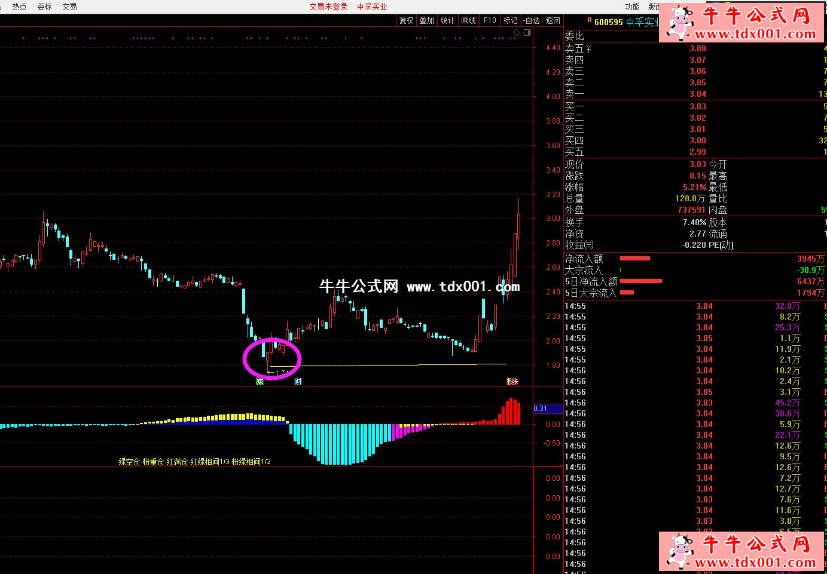Click the ¥ symbol next to 卖五
This screenshot has width=827, height=574.
pyautogui.click(x=588, y=48)
